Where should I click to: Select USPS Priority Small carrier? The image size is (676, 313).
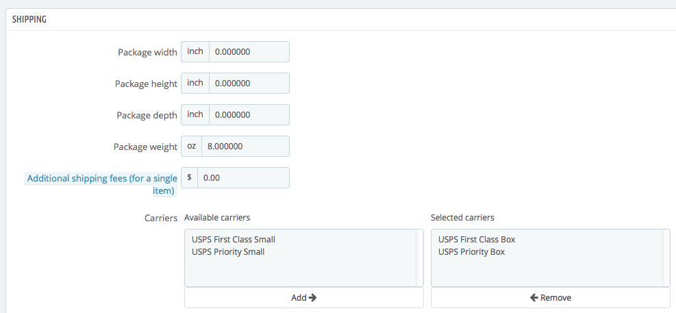(x=228, y=252)
